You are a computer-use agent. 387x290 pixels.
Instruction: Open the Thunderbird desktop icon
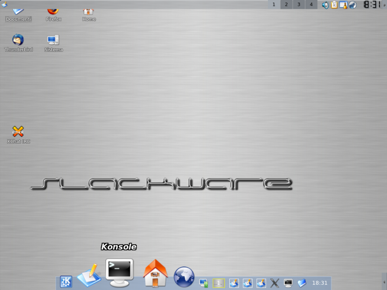[x=18, y=43]
